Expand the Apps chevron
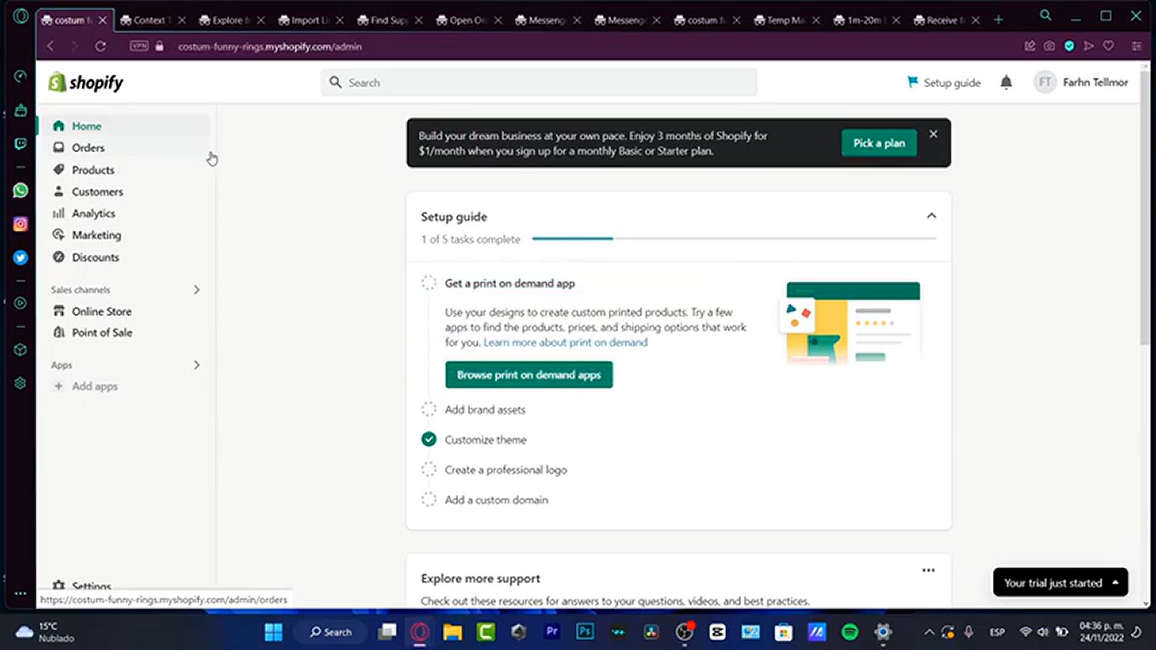The height and width of the screenshot is (650, 1156). (x=196, y=365)
